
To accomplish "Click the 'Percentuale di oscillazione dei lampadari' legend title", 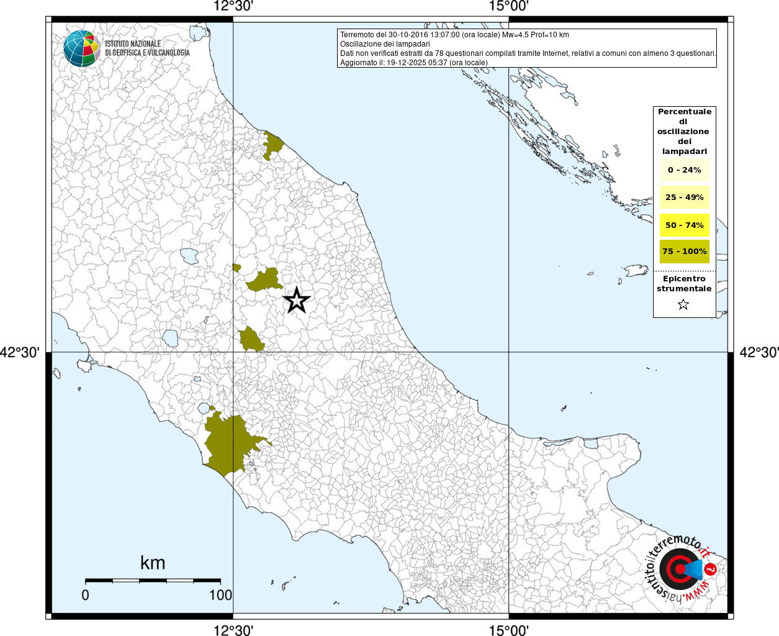I will (685, 132).
